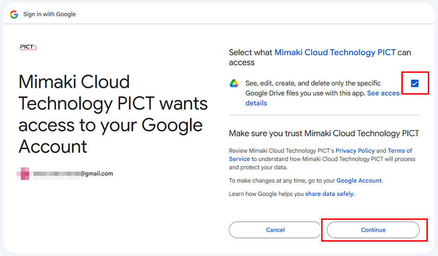Viewport: 438px width, 256px height.
Task: Open the Google Account link
Action: pos(359,180)
